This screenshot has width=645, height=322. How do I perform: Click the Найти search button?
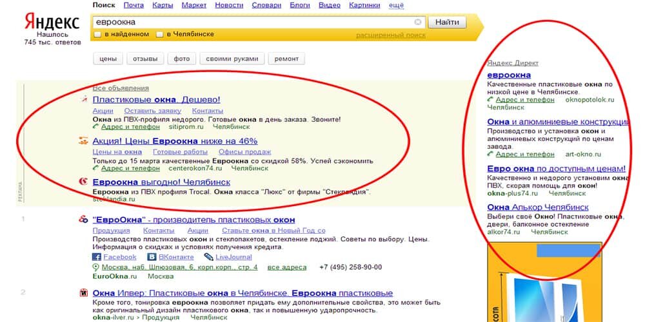(447, 22)
